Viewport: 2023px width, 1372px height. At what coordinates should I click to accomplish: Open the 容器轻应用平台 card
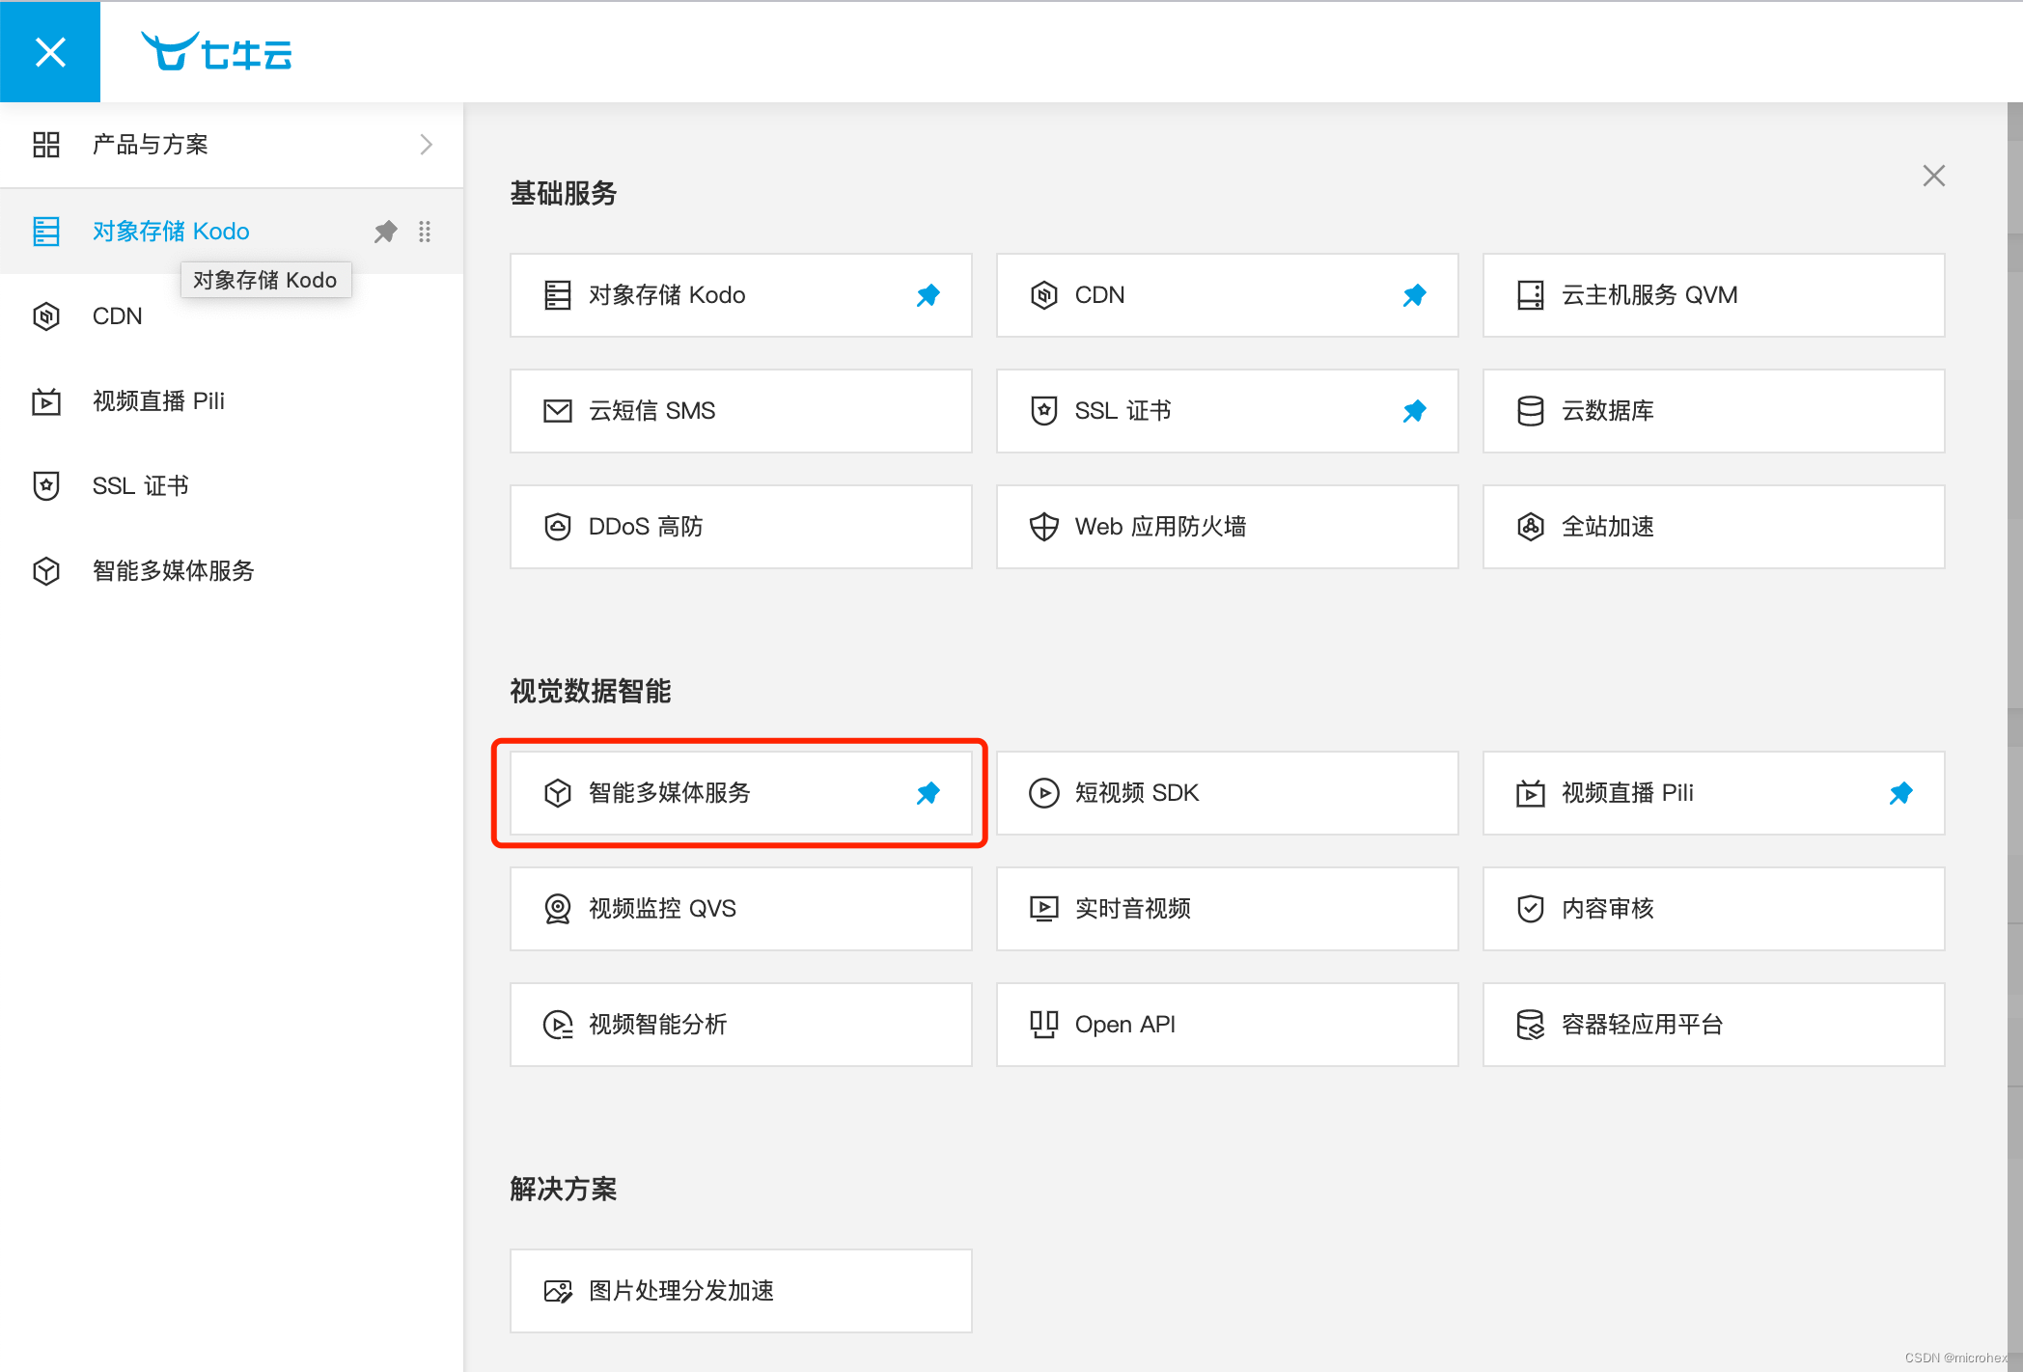(x=1714, y=1025)
